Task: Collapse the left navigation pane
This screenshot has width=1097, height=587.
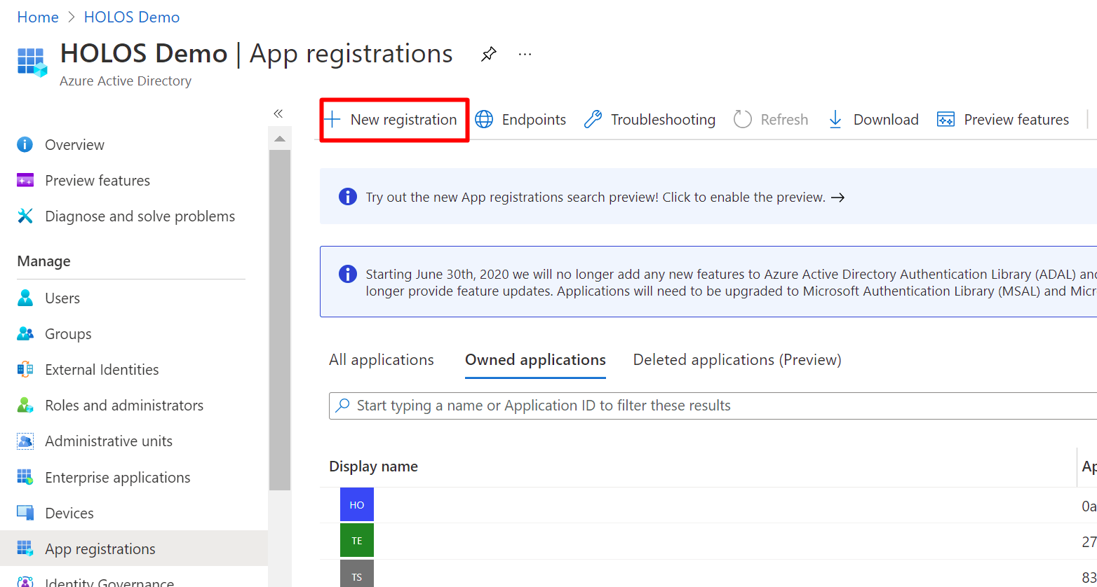Action: click(278, 113)
